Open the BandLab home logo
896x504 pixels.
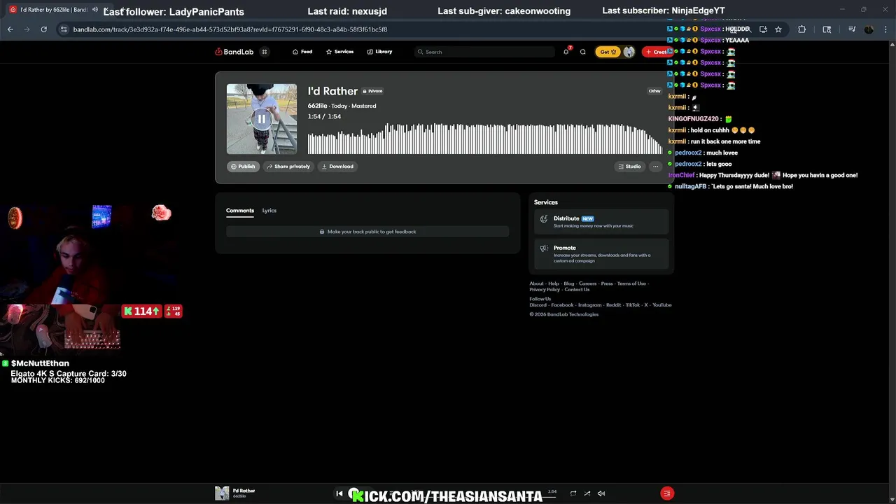[x=234, y=52]
